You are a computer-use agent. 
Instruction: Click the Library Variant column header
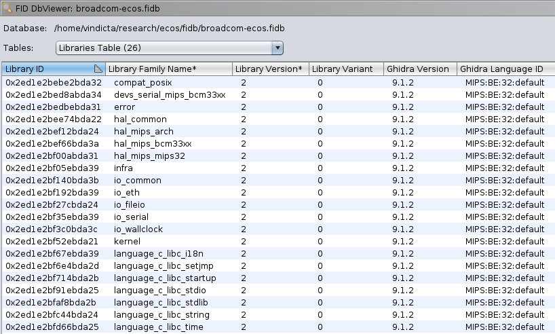(x=346, y=69)
